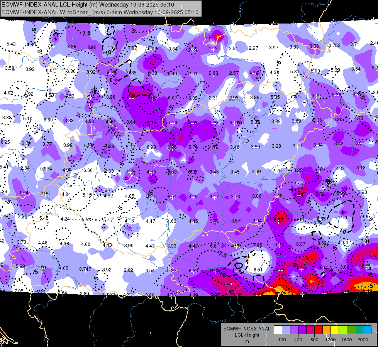Click the wind shear value '7.43'

point(130,172)
